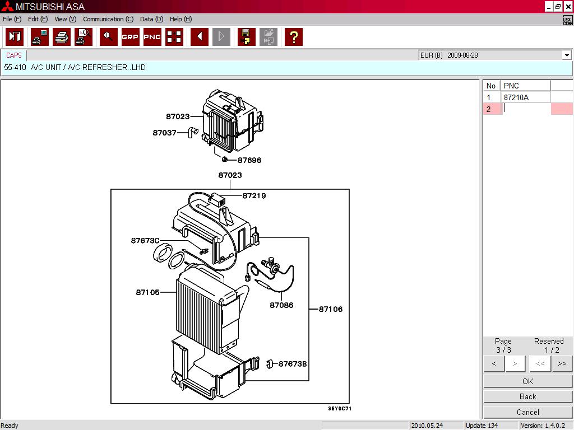Image resolution: width=574 pixels, height=430 pixels.
Task: Click the floppy disk save icon
Action: pos(247,37)
